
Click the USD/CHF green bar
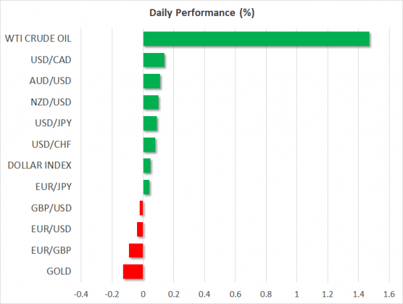click(149, 145)
